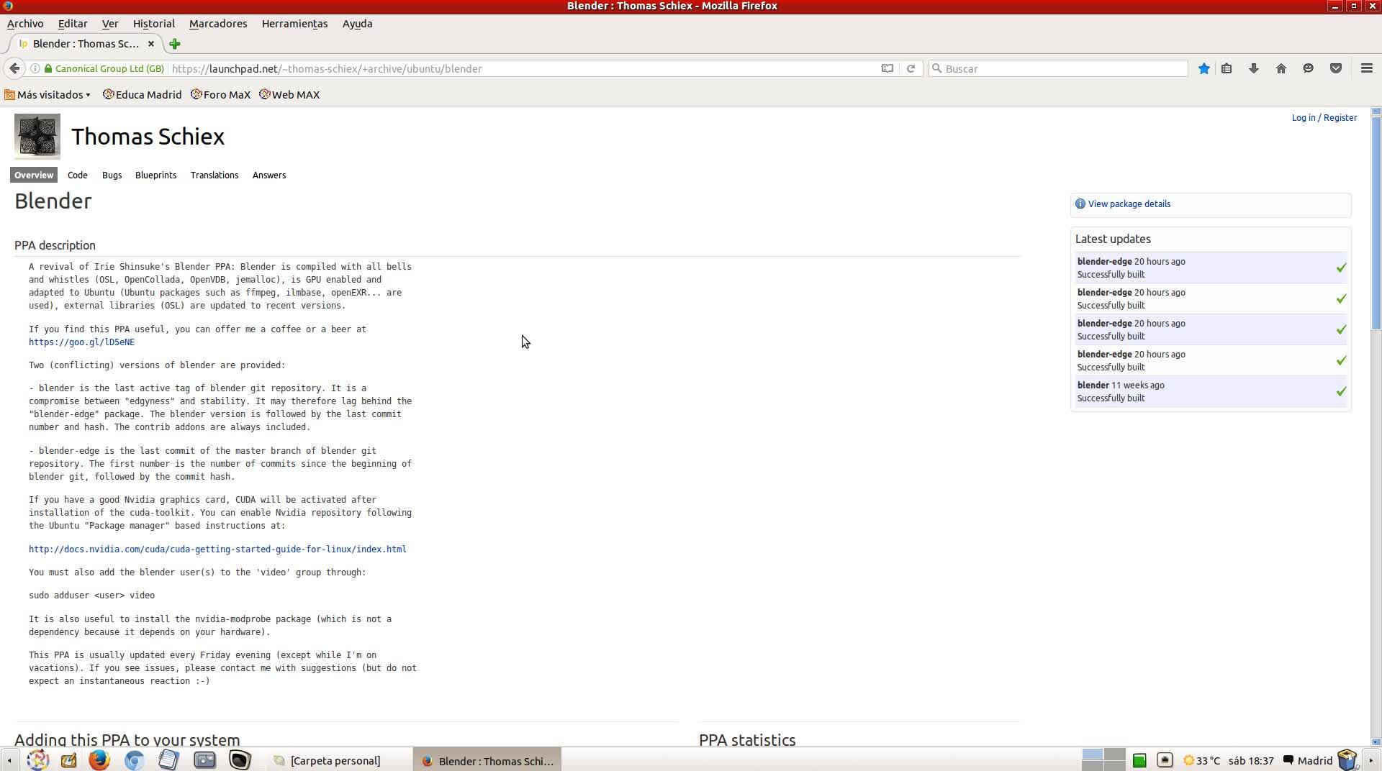Click the Thomas Schiex profile avatar image

(37, 137)
